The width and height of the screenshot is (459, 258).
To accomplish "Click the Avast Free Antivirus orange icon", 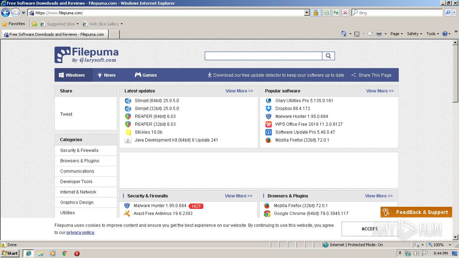I will [127, 214].
